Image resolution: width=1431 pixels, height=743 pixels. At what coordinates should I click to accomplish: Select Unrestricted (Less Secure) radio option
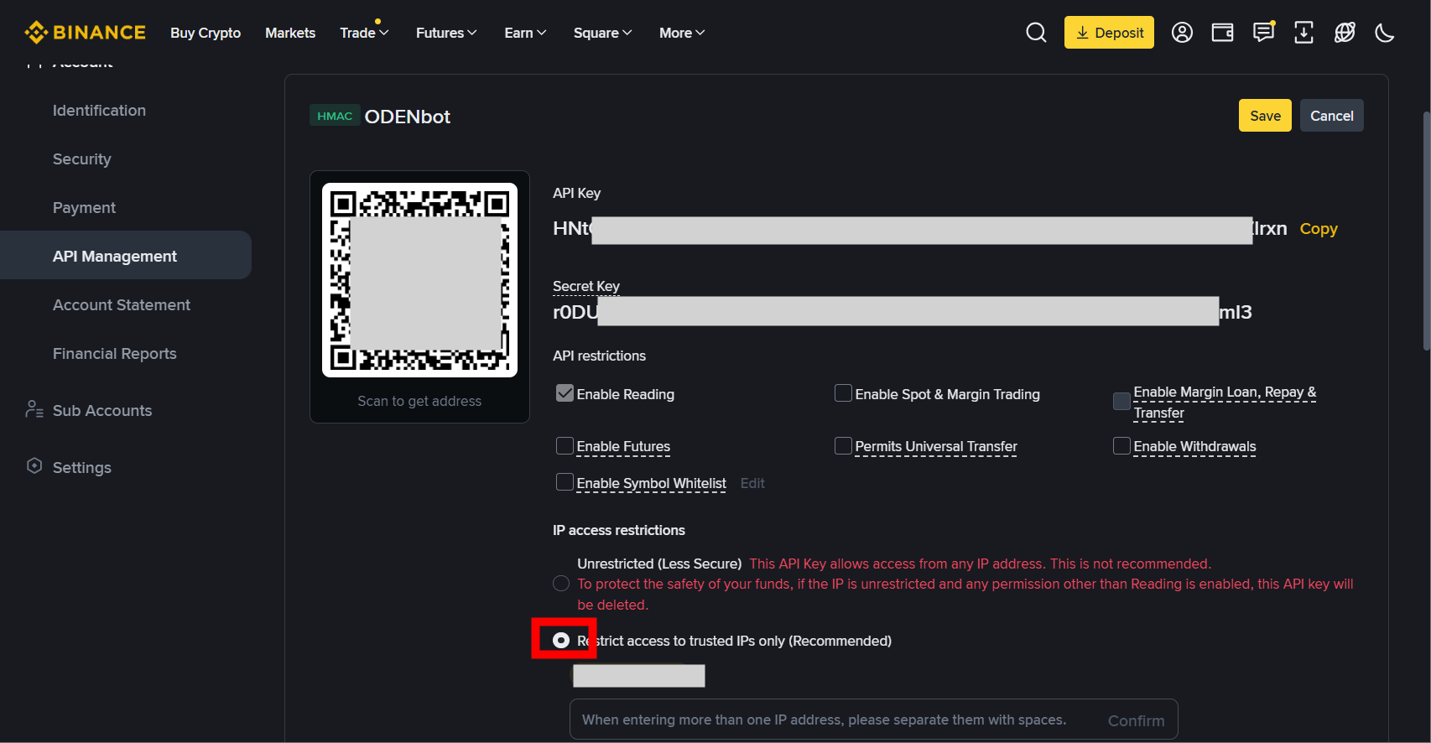(x=561, y=584)
